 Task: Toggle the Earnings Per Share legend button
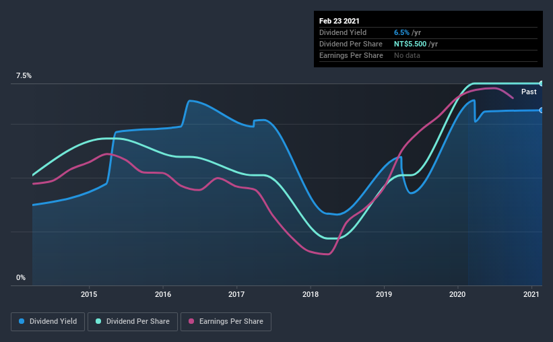pyautogui.click(x=226, y=322)
